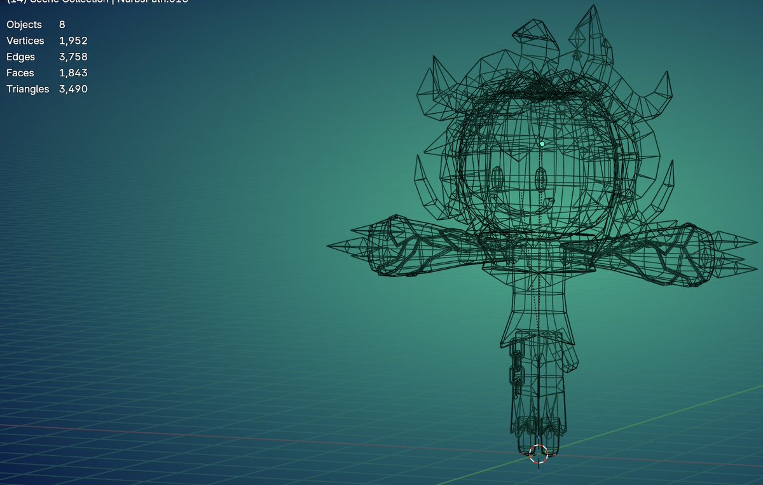This screenshot has height=485, width=763.
Task: Click the "Vertices 1,952" statistics line
Action: pyautogui.click(x=47, y=41)
